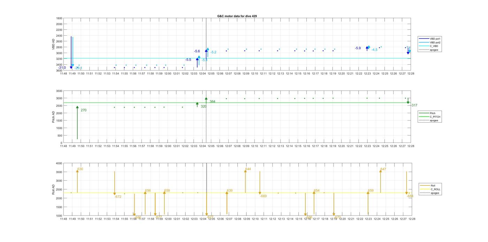Select the C_PITCH legend entry
The height and width of the screenshot is (242, 488).
tap(429, 117)
